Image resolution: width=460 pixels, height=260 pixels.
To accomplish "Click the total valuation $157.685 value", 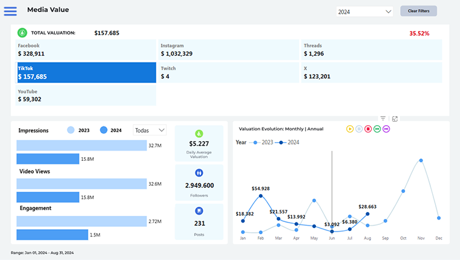I will (x=107, y=33).
